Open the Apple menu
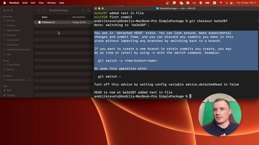The width and height of the screenshot is (259, 145). click(4, 3)
